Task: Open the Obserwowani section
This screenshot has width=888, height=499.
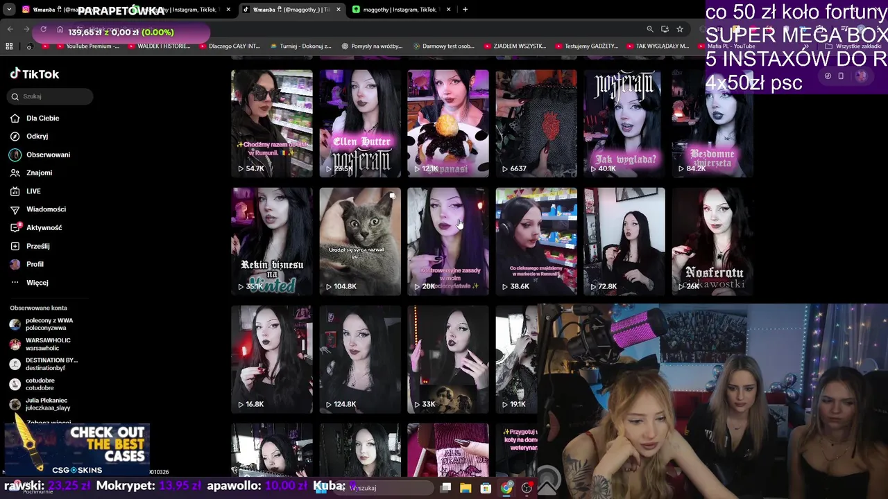Action: coord(48,155)
